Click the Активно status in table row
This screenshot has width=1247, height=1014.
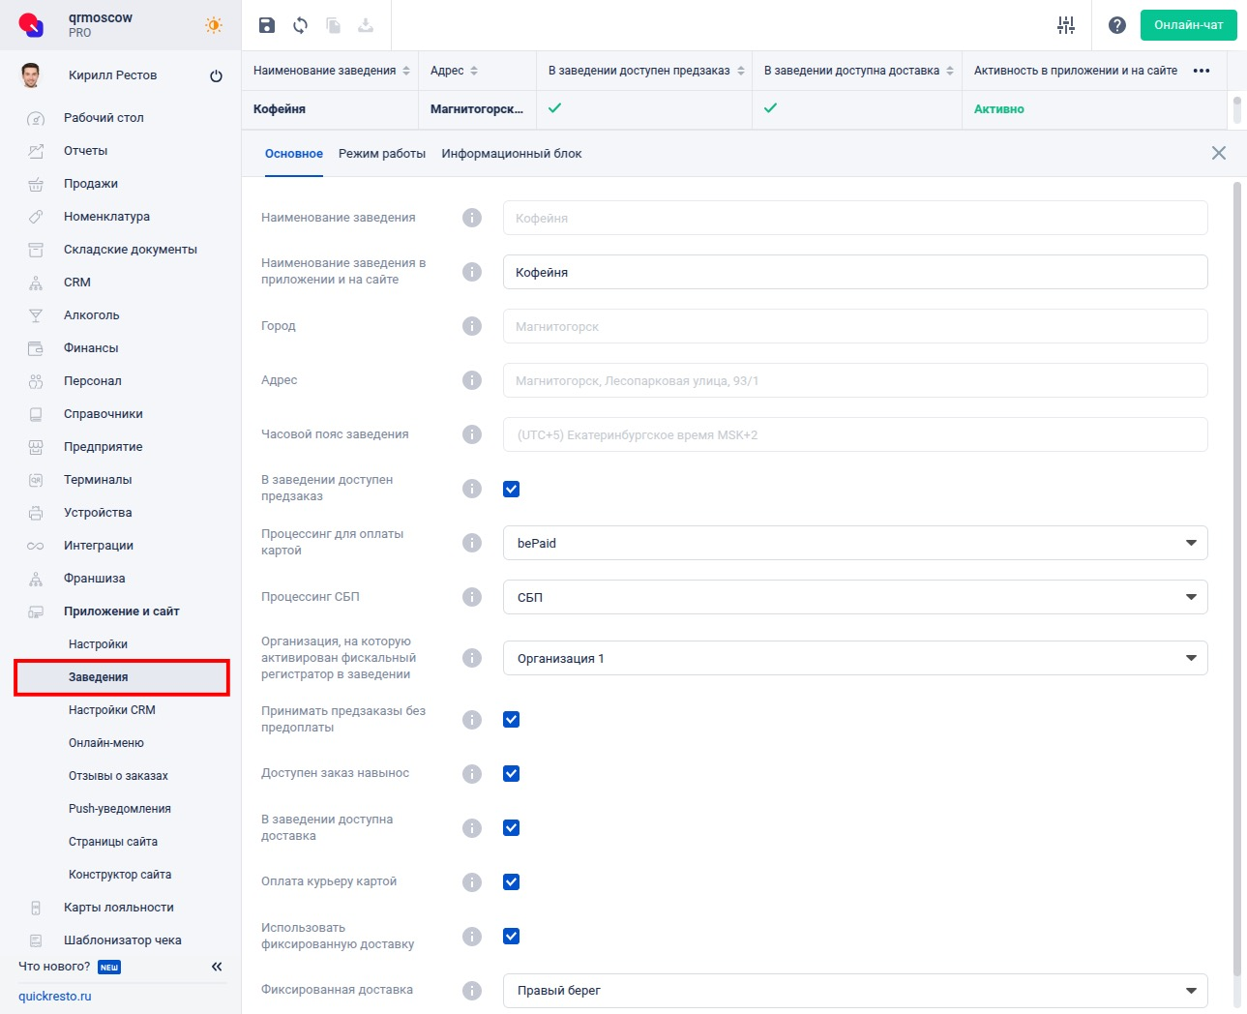(999, 109)
